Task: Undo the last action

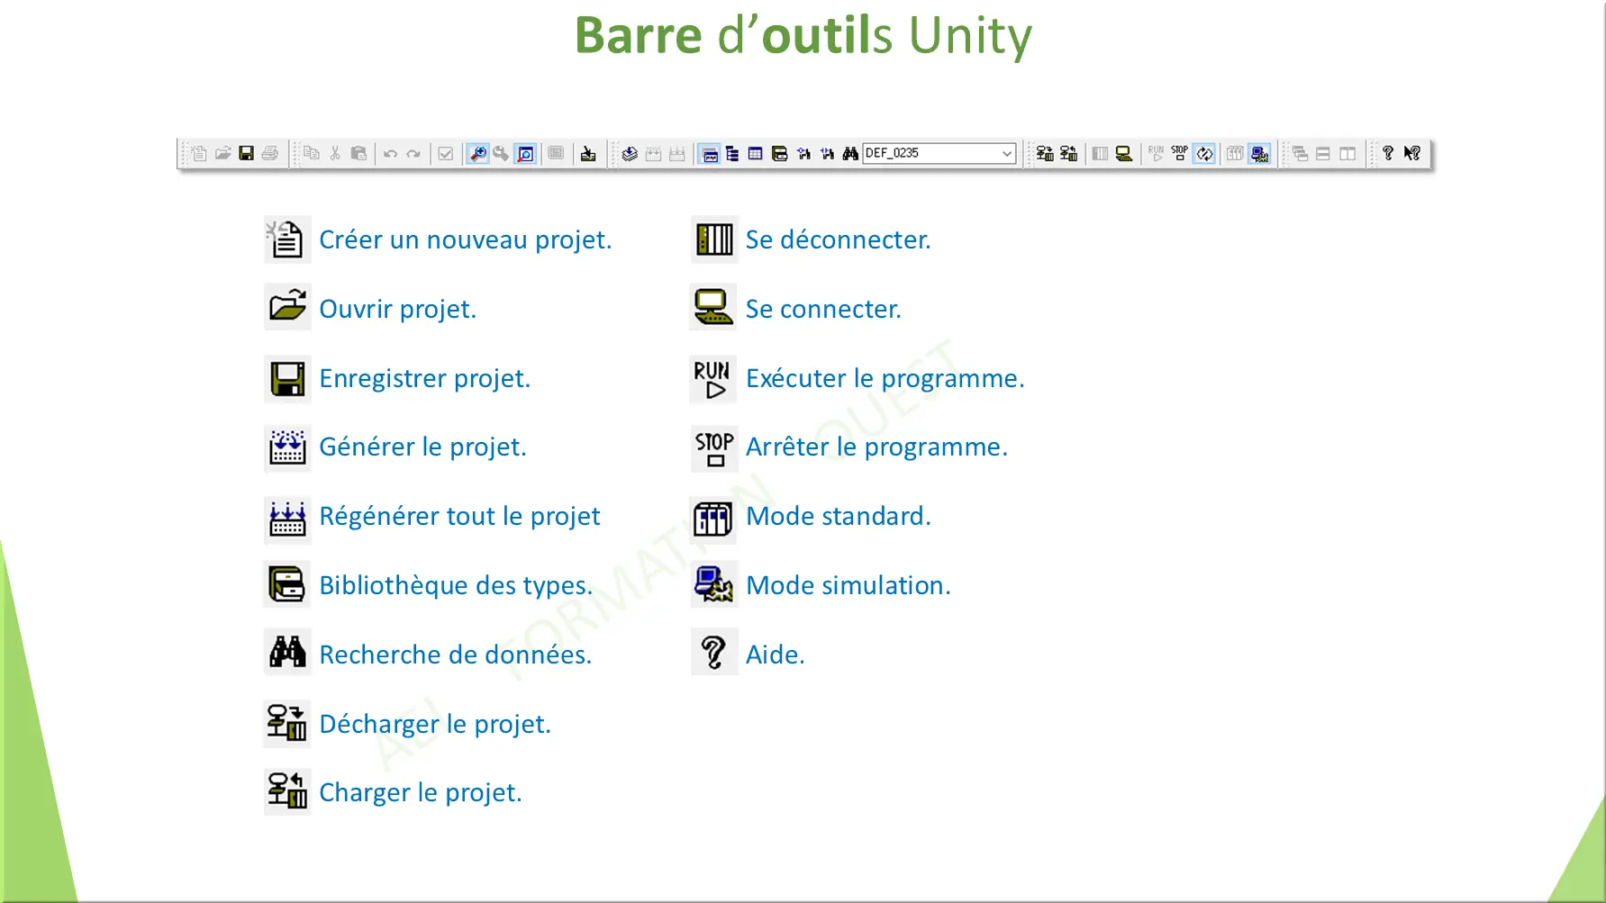Action: (x=391, y=153)
